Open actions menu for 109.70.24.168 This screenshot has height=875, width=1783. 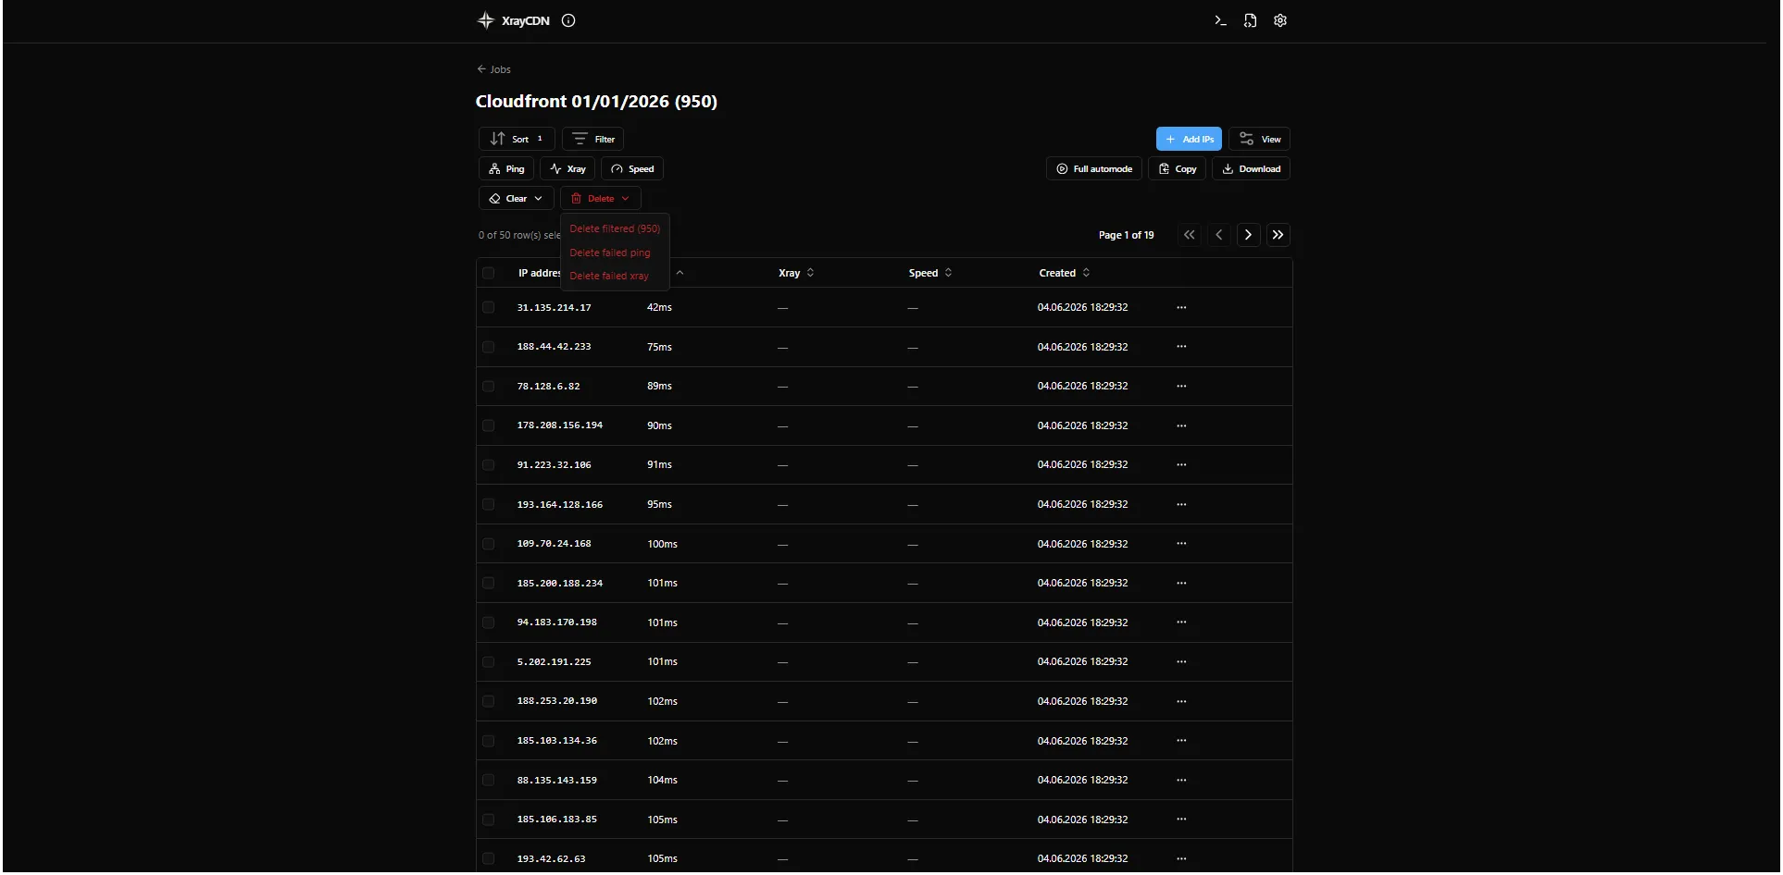pyautogui.click(x=1181, y=543)
